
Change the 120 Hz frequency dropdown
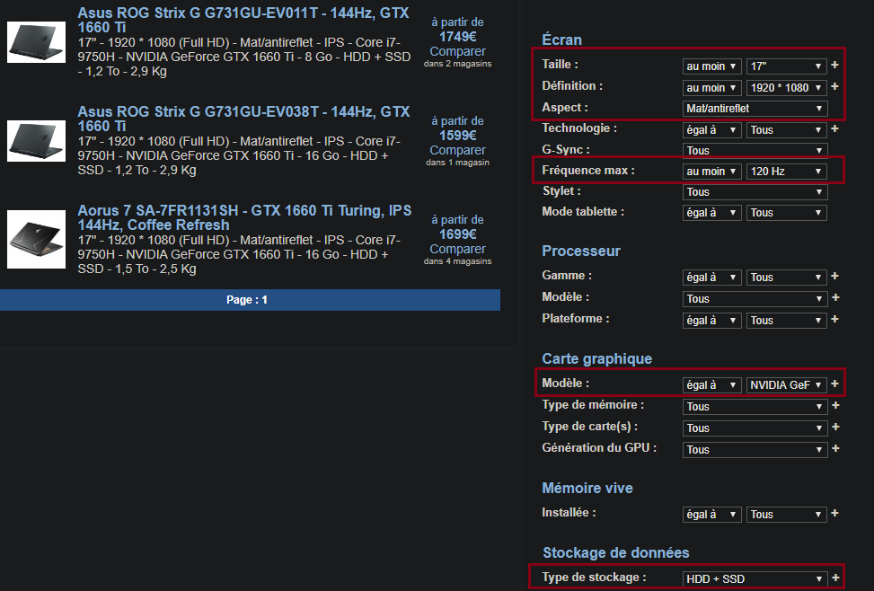click(x=787, y=172)
